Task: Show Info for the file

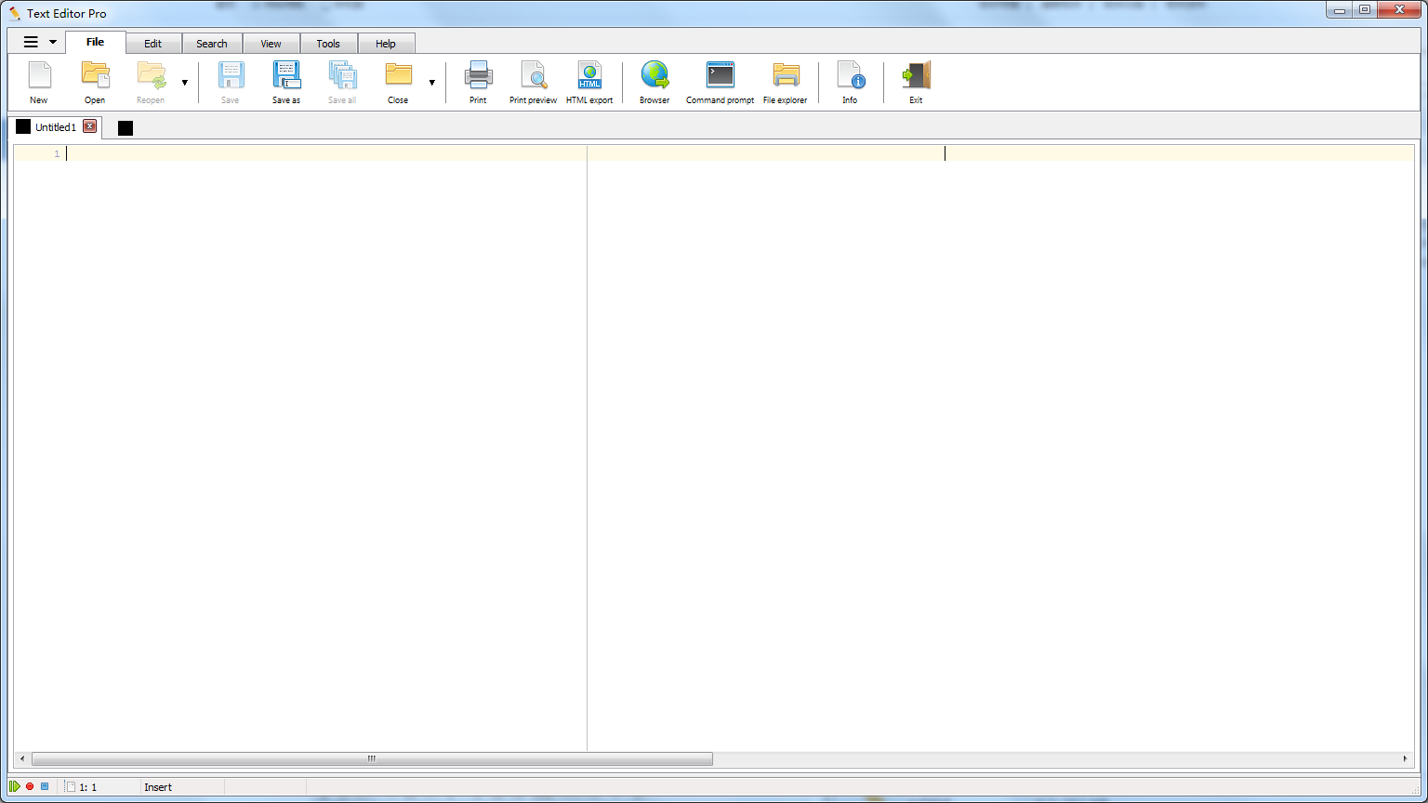Action: click(x=850, y=82)
